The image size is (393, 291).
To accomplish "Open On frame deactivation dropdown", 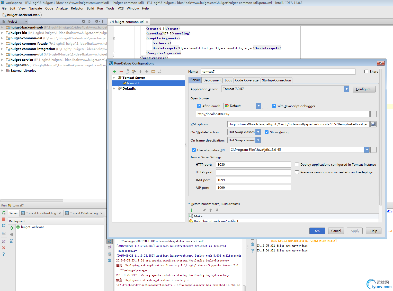I will (258, 140).
